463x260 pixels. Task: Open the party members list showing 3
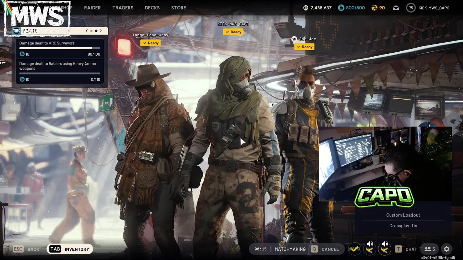pos(430,249)
